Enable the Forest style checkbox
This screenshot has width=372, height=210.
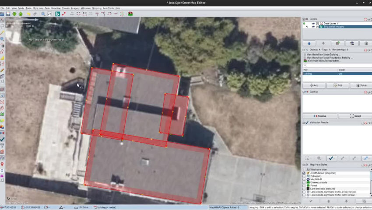click(305, 185)
